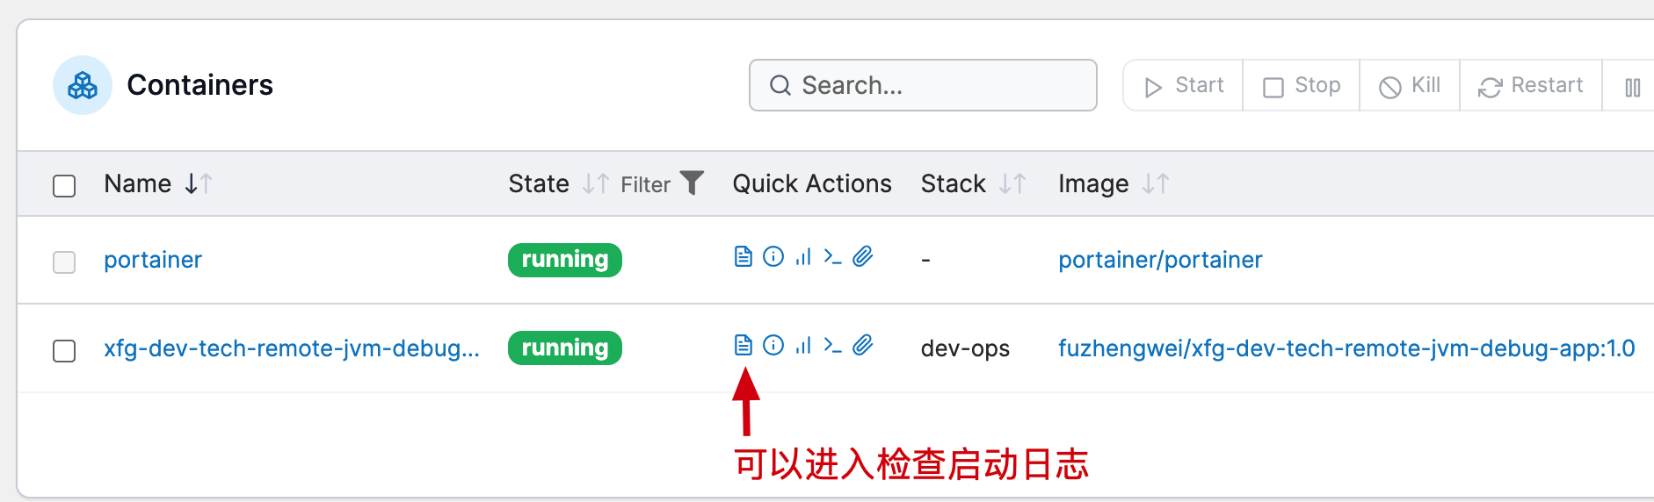1654x502 pixels.
Task: Open stats icon for xfg-dev-tech-remote-jvm-debug container
Action: click(803, 345)
